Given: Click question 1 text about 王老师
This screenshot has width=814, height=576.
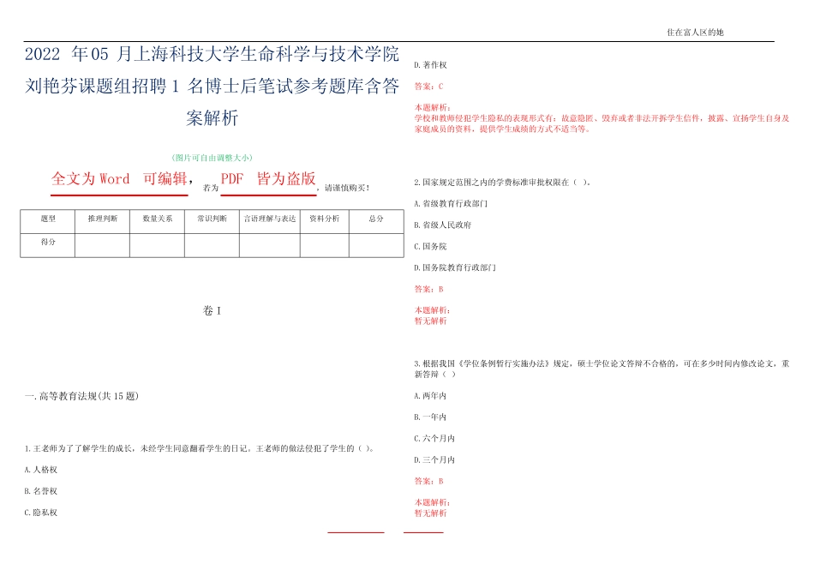Looking at the screenshot, I should (200, 448).
